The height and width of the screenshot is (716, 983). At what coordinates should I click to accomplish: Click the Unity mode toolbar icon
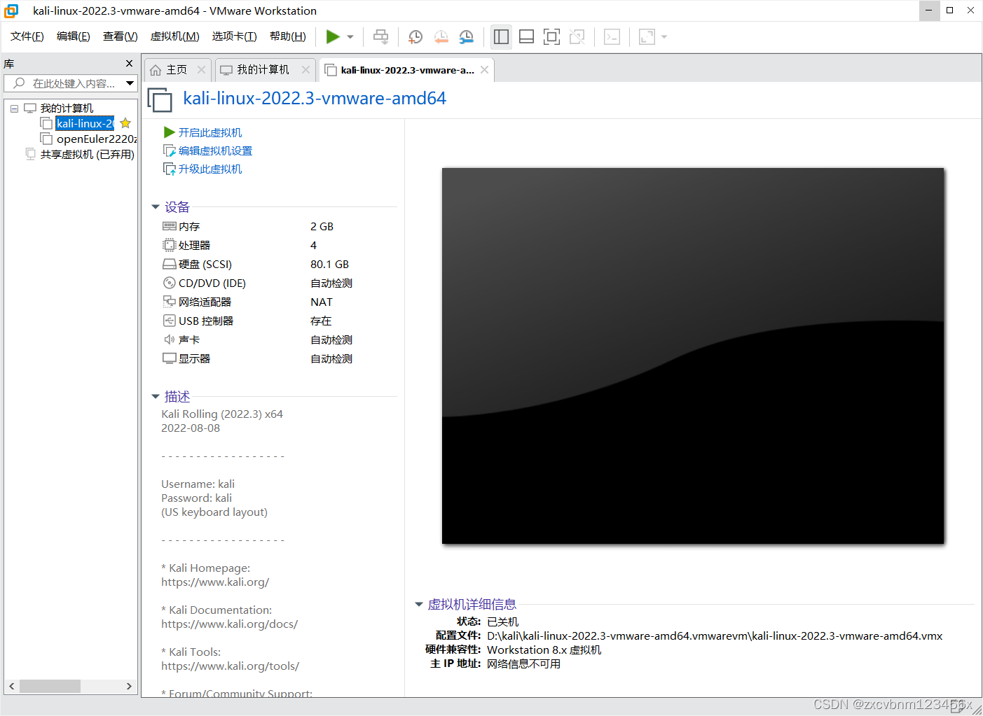577,36
